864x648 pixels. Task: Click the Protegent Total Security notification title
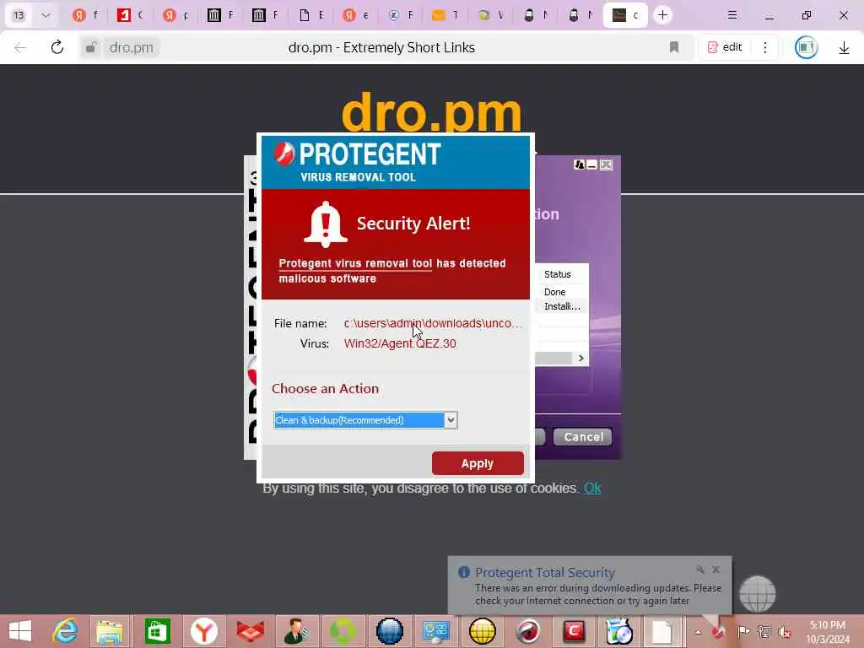point(544,573)
